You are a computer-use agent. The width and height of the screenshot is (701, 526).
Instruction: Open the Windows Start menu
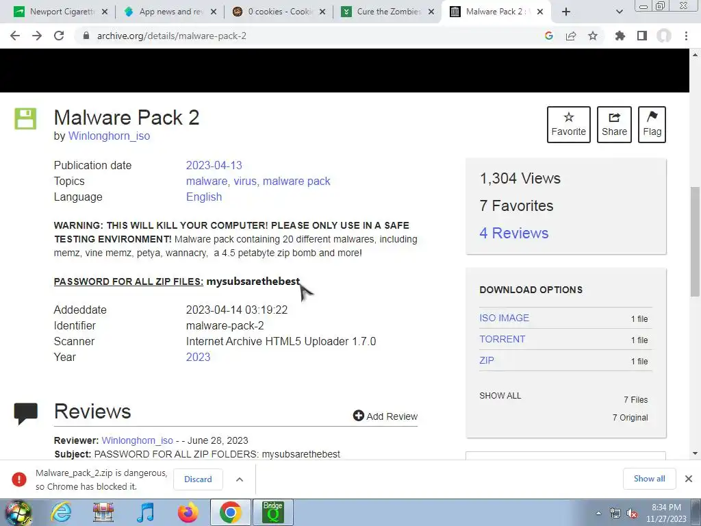[x=18, y=512]
